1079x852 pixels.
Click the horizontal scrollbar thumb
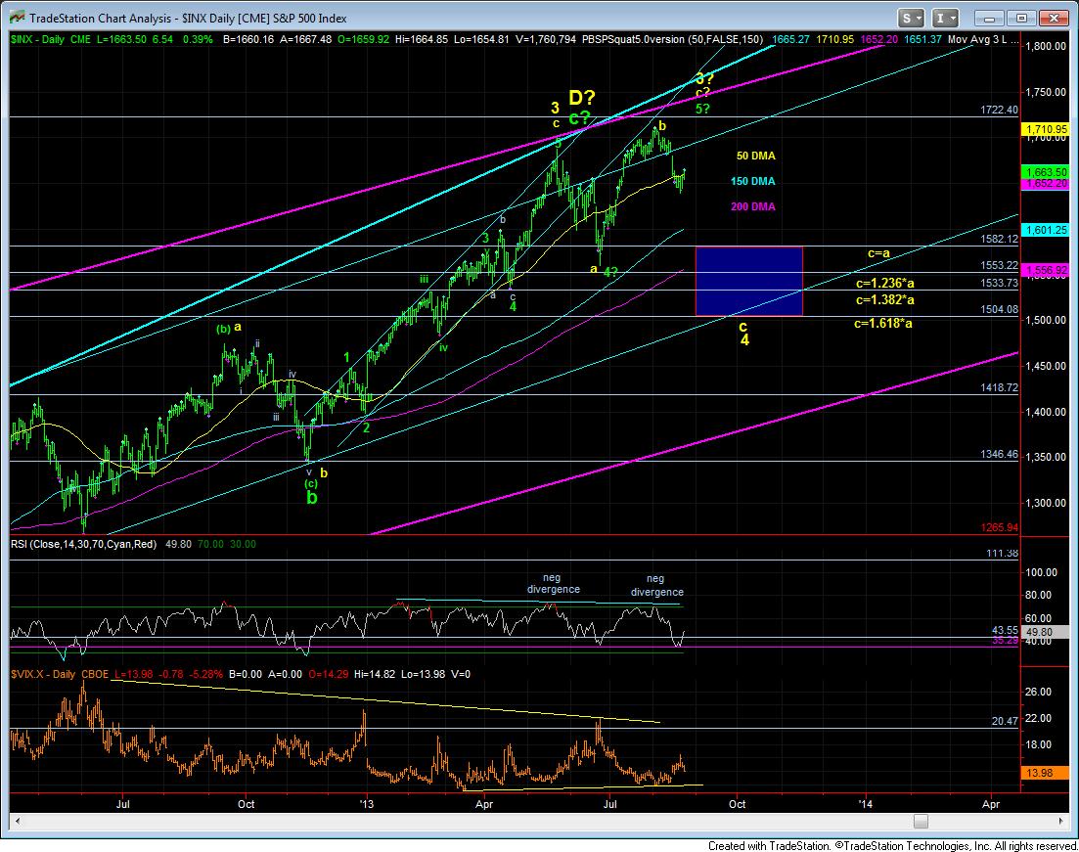(921, 821)
